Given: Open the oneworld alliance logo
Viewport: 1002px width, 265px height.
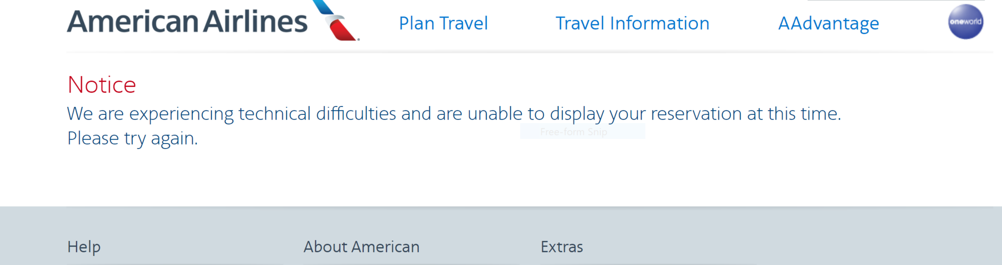Looking at the screenshot, I should tap(965, 21).
